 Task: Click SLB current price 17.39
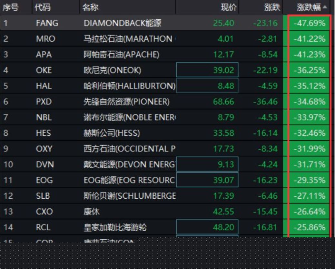pyautogui.click(x=223, y=196)
